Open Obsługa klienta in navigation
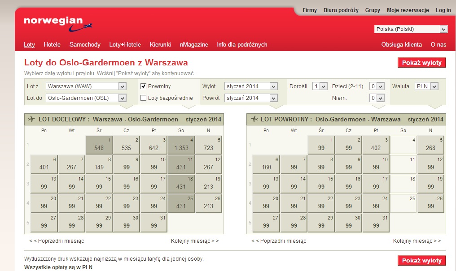Image resolution: width=456 pixels, height=271 pixels. click(401, 44)
